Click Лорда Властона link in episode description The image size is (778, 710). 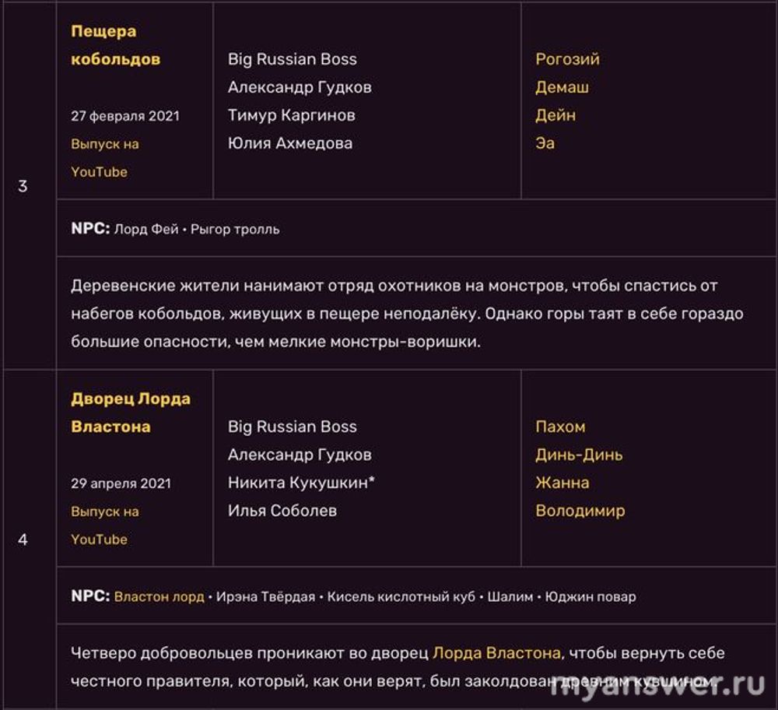pyautogui.click(x=496, y=652)
